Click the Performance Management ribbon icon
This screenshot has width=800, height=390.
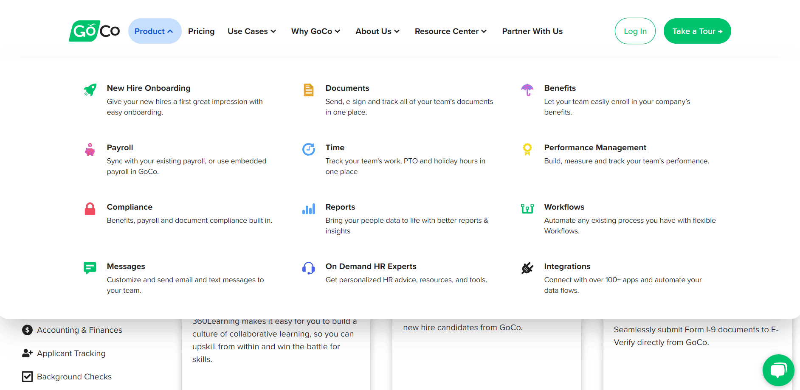[527, 149]
